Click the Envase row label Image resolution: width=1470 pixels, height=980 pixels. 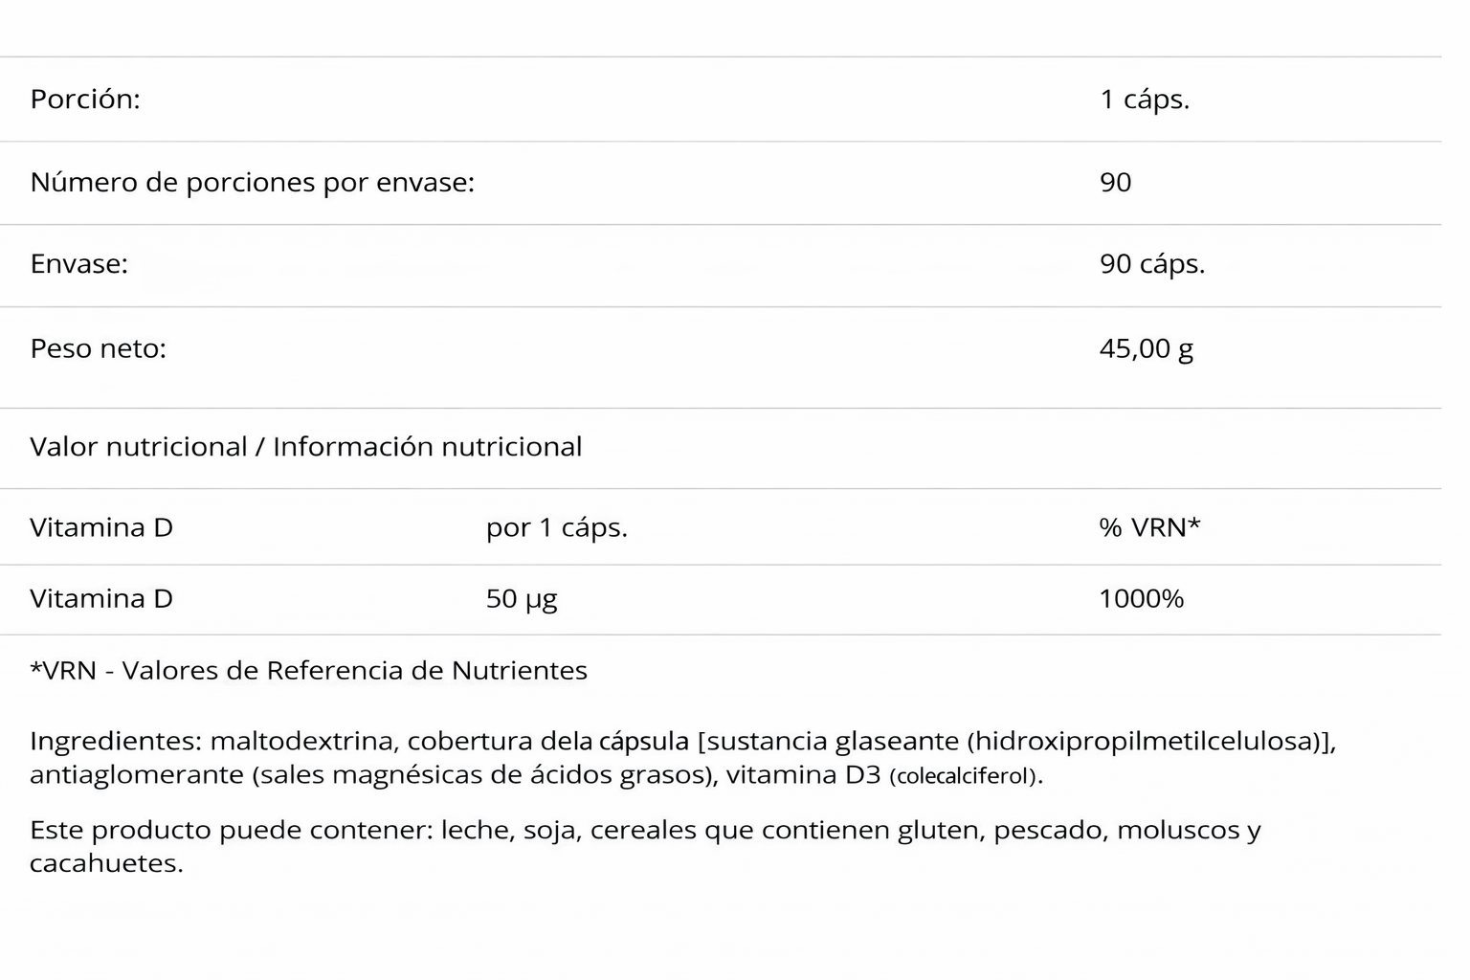(x=78, y=264)
